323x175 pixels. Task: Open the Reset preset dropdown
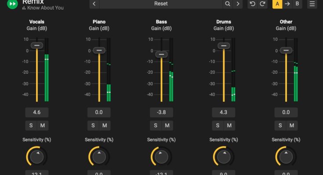[160, 4]
